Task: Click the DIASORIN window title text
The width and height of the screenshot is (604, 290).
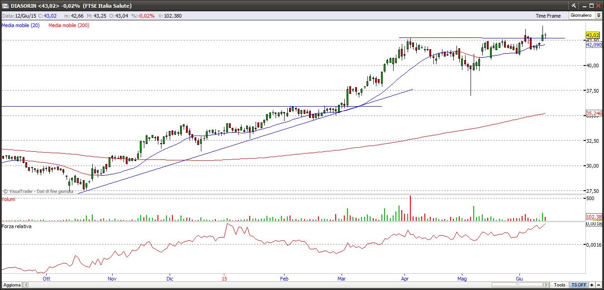Action: [x=71, y=6]
